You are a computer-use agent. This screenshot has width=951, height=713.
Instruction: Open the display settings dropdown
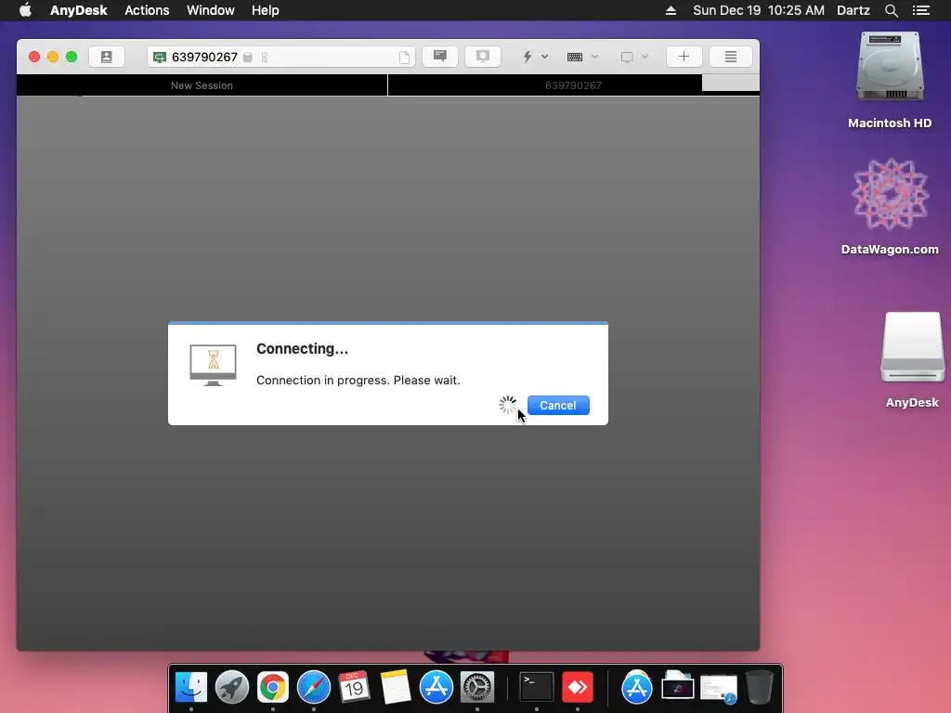pos(634,57)
